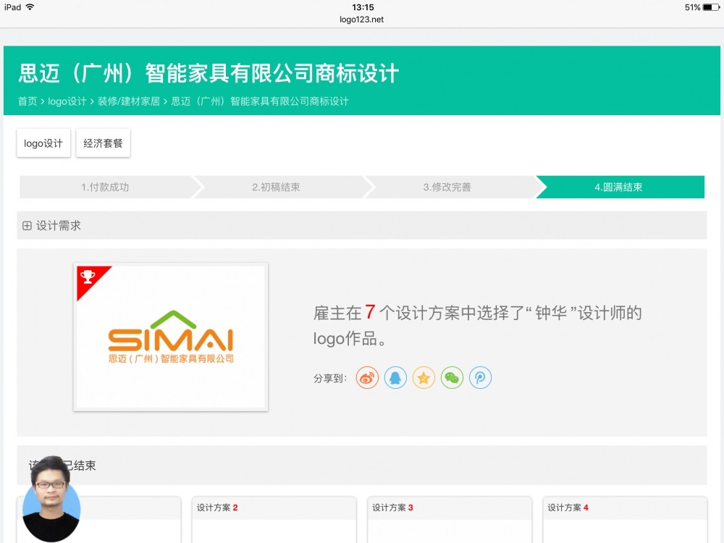
Task: Select step 2.初稿结束
Action: pos(276,187)
